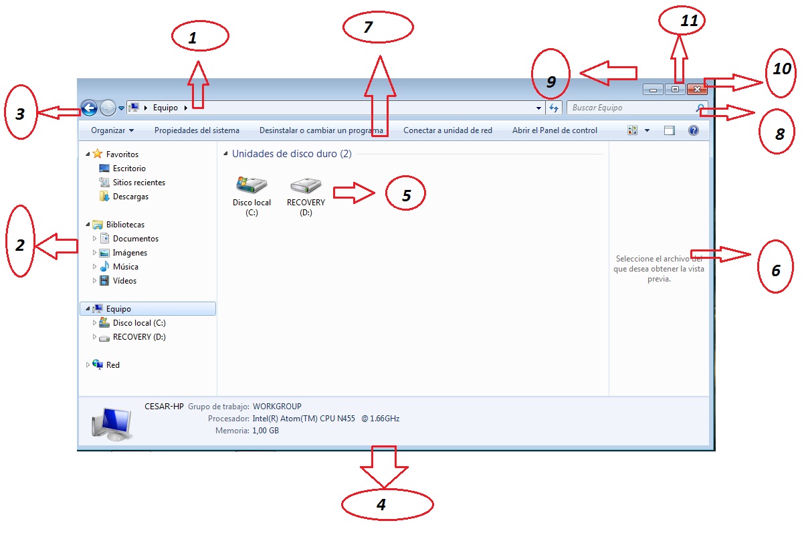The width and height of the screenshot is (804, 535).
Task: Open Disco local (C:) drive icon
Action: pos(252,187)
